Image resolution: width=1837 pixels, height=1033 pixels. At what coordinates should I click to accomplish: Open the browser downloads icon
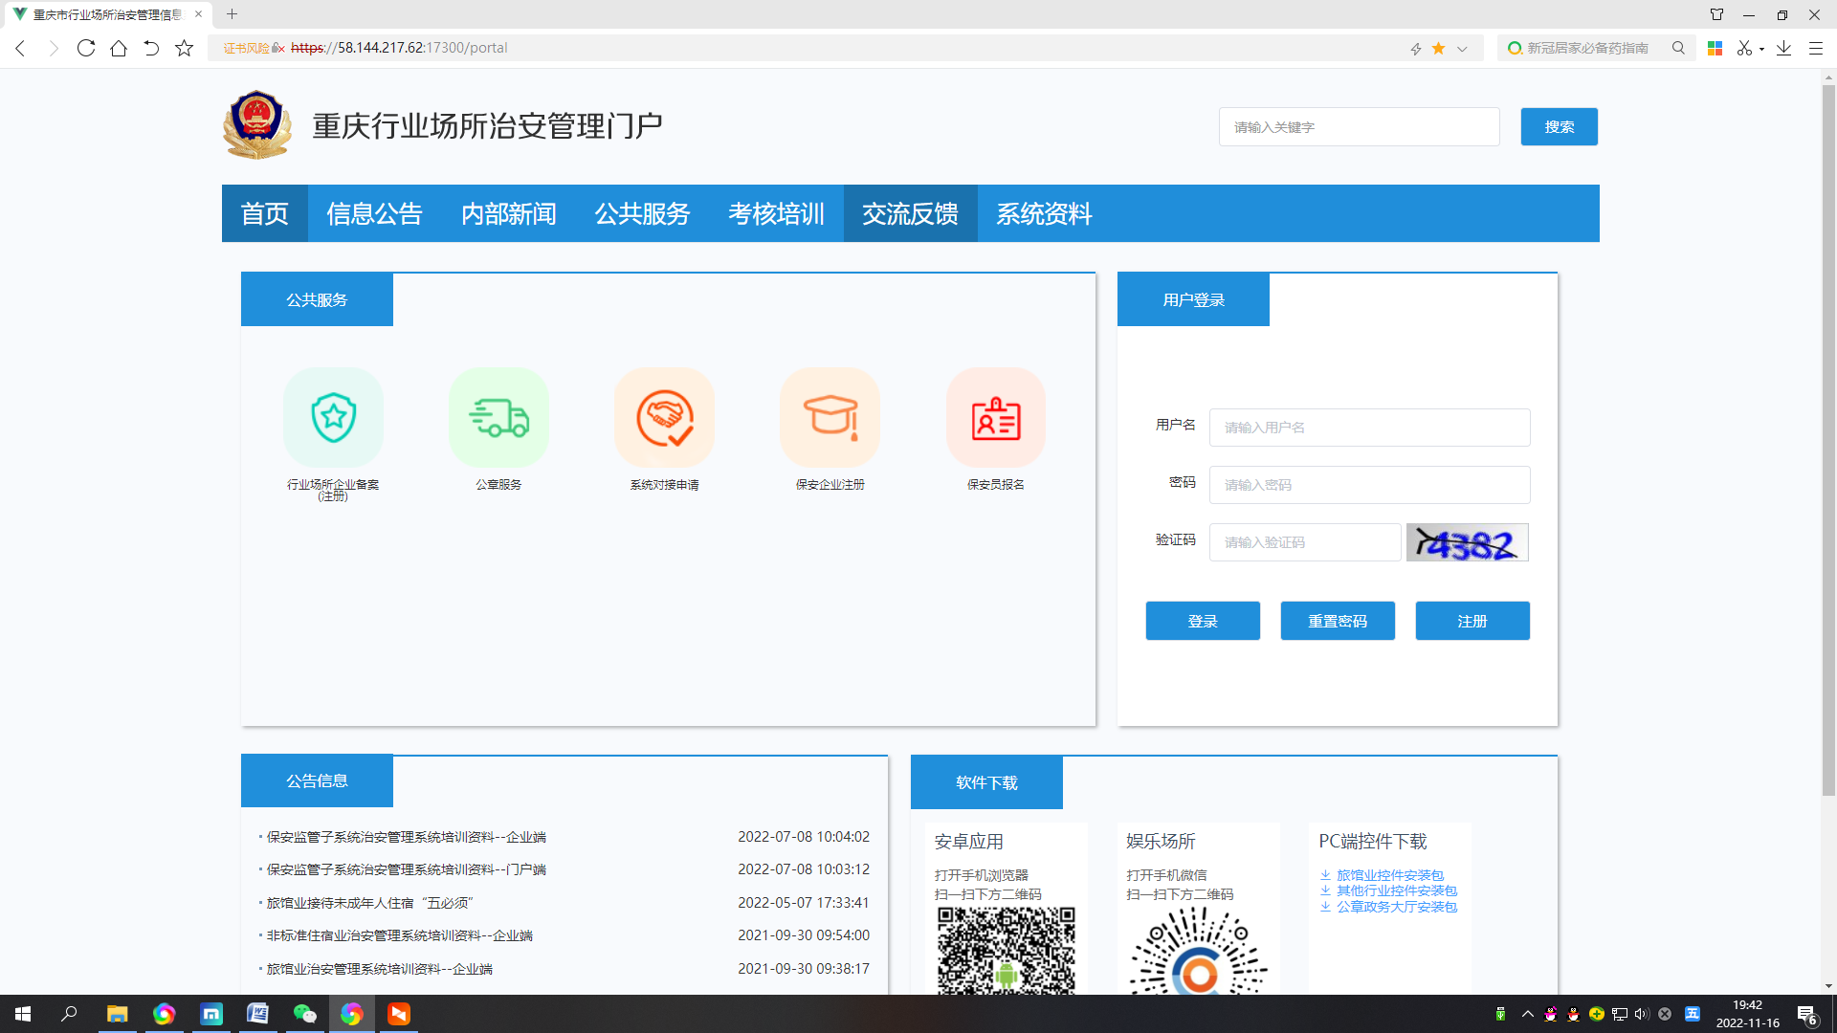(x=1783, y=48)
